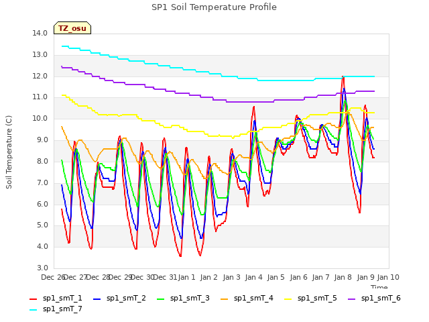Click purple sp1_smT_6 legend color marker
The height and width of the screenshot is (322, 429).
(351, 299)
